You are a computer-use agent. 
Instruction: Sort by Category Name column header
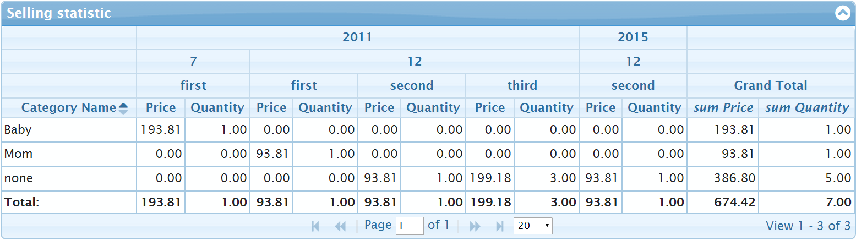click(x=68, y=108)
